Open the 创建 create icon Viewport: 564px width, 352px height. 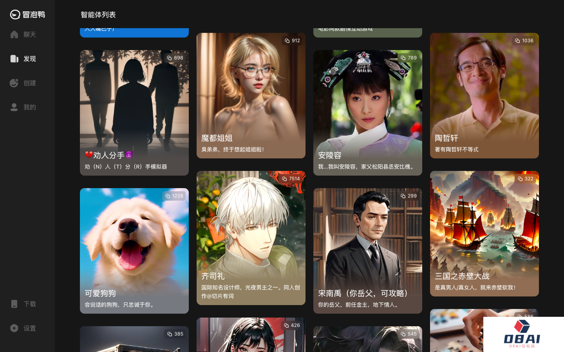[14, 83]
